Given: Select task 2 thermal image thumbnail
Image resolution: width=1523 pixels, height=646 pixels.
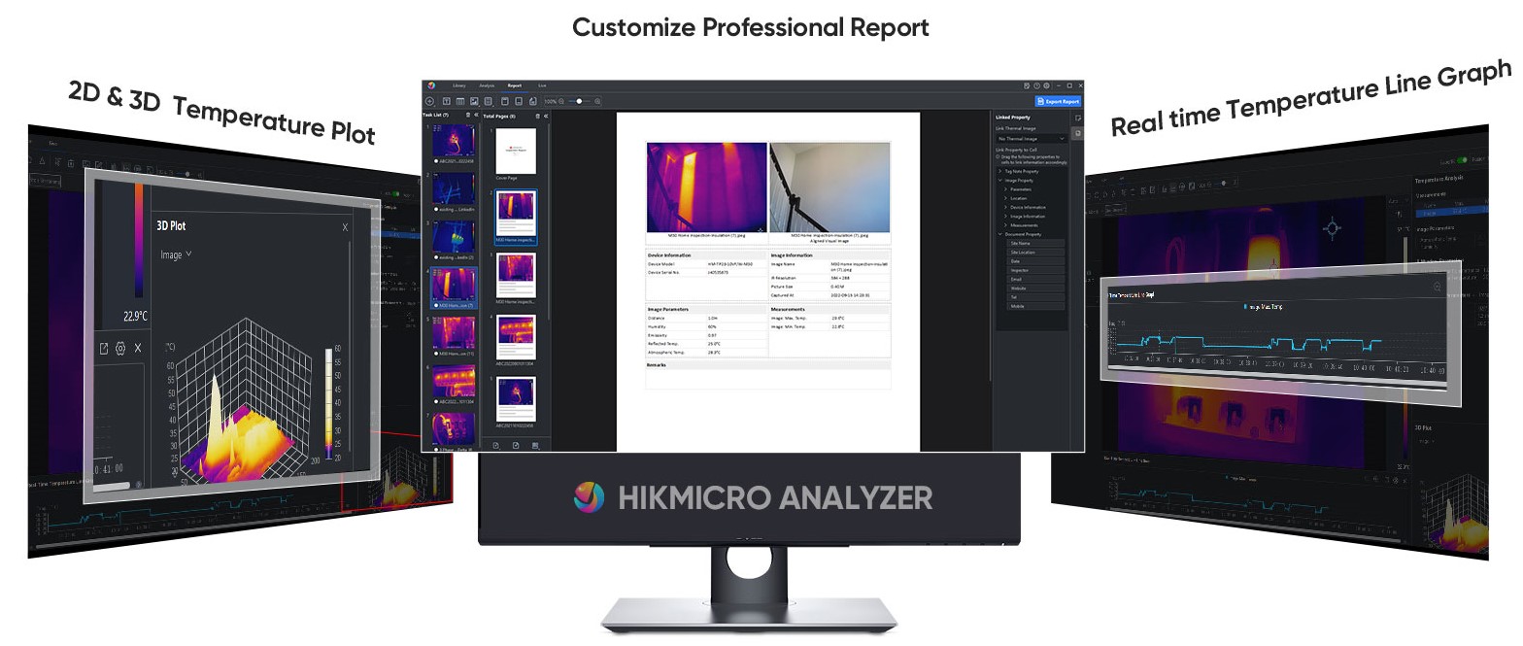Looking at the screenshot, I should click(454, 188).
